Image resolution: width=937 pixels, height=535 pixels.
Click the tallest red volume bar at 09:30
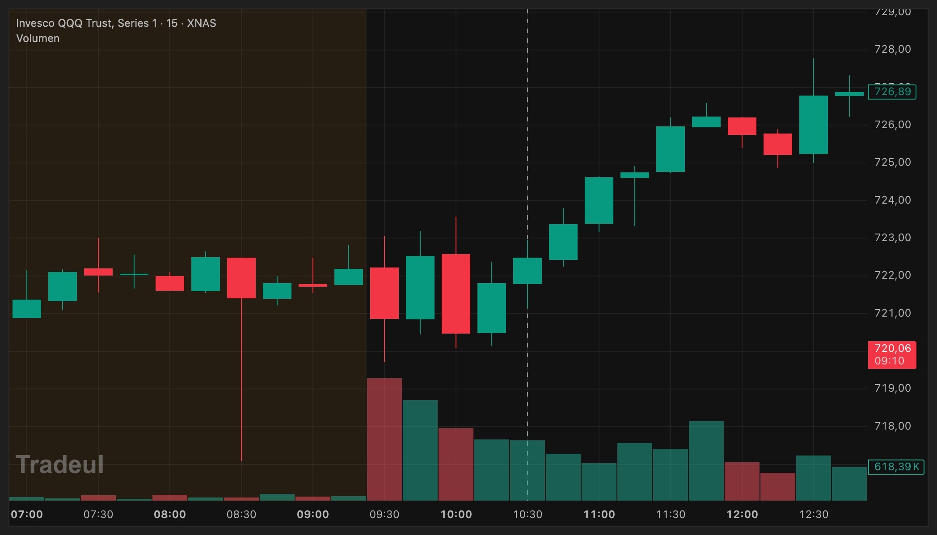384,439
